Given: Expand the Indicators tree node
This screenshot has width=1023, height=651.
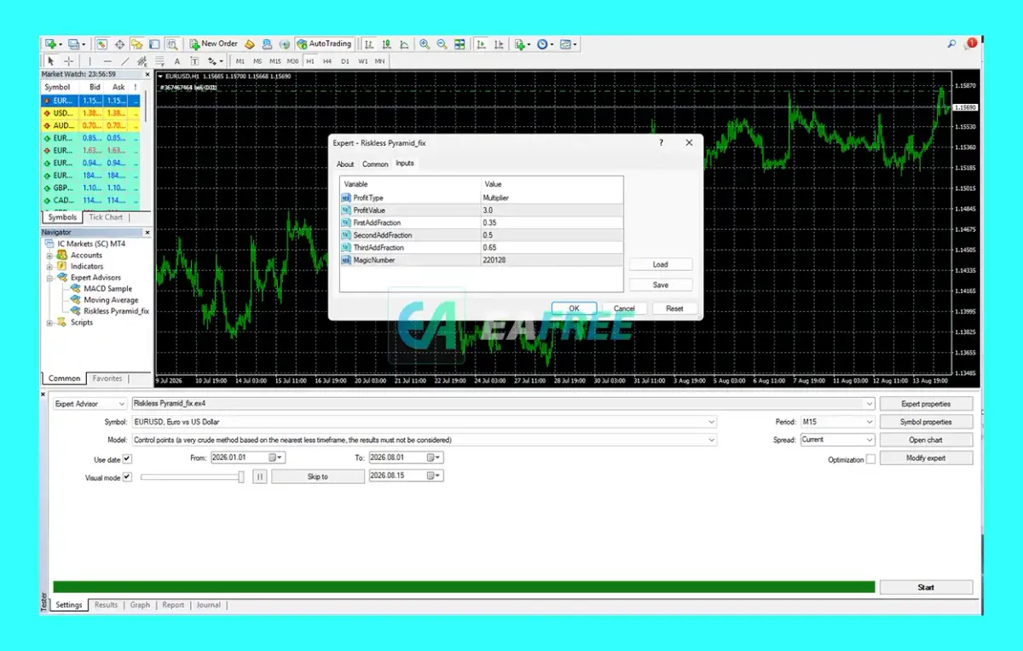Looking at the screenshot, I should click(x=50, y=266).
